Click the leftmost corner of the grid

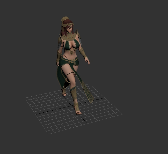coord(25,98)
